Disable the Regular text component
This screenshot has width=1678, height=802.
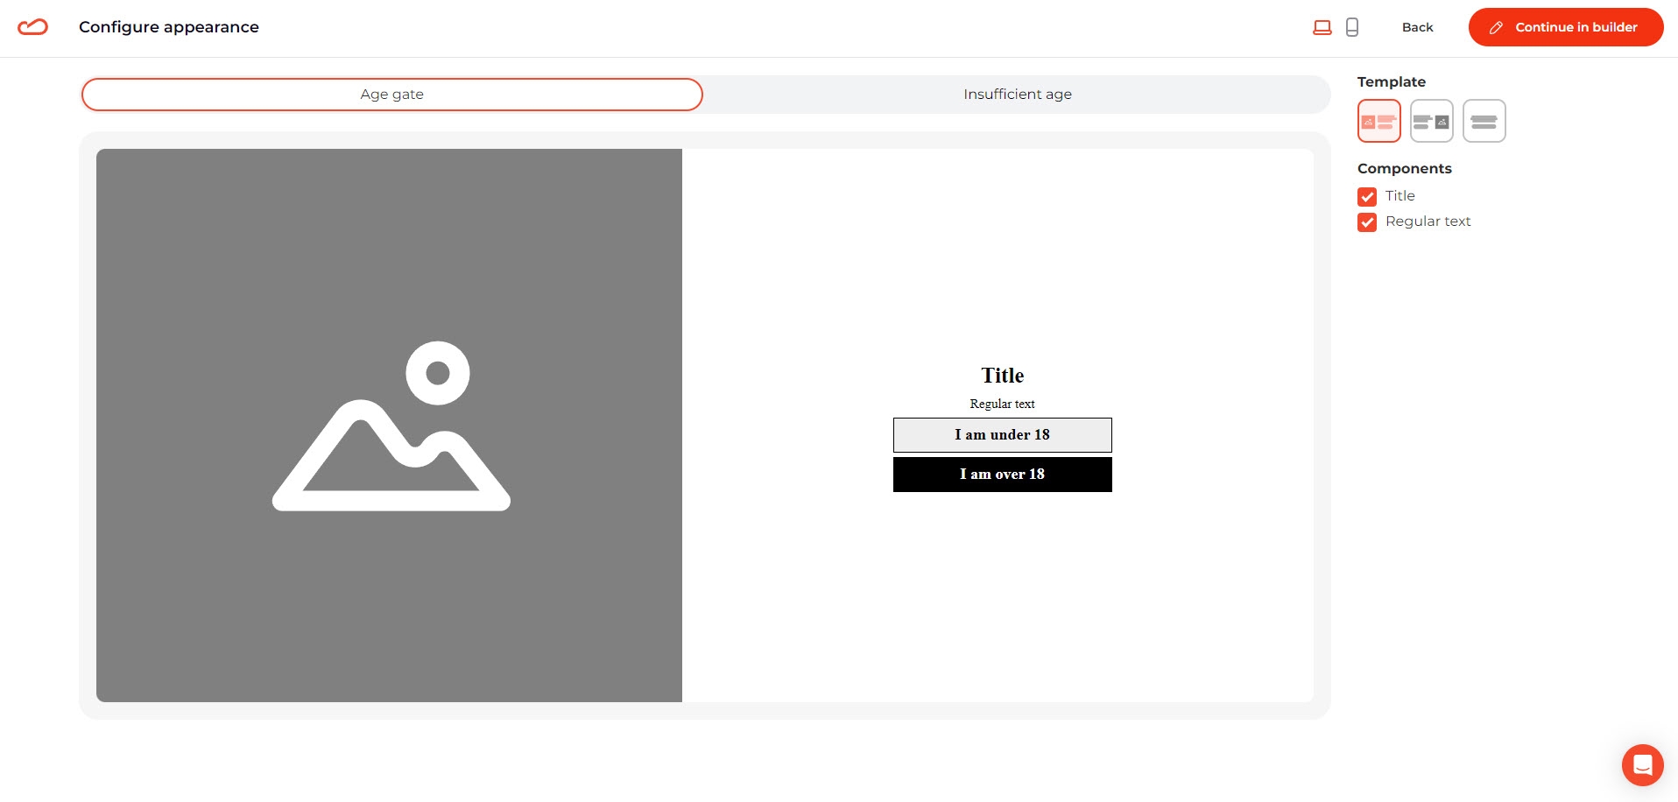pyautogui.click(x=1367, y=222)
